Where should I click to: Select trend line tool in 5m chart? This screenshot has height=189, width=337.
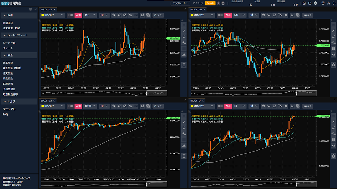tap(333, 31)
